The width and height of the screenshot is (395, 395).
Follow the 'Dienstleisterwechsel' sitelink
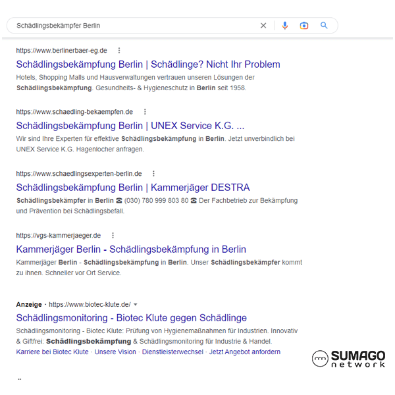coord(172,352)
